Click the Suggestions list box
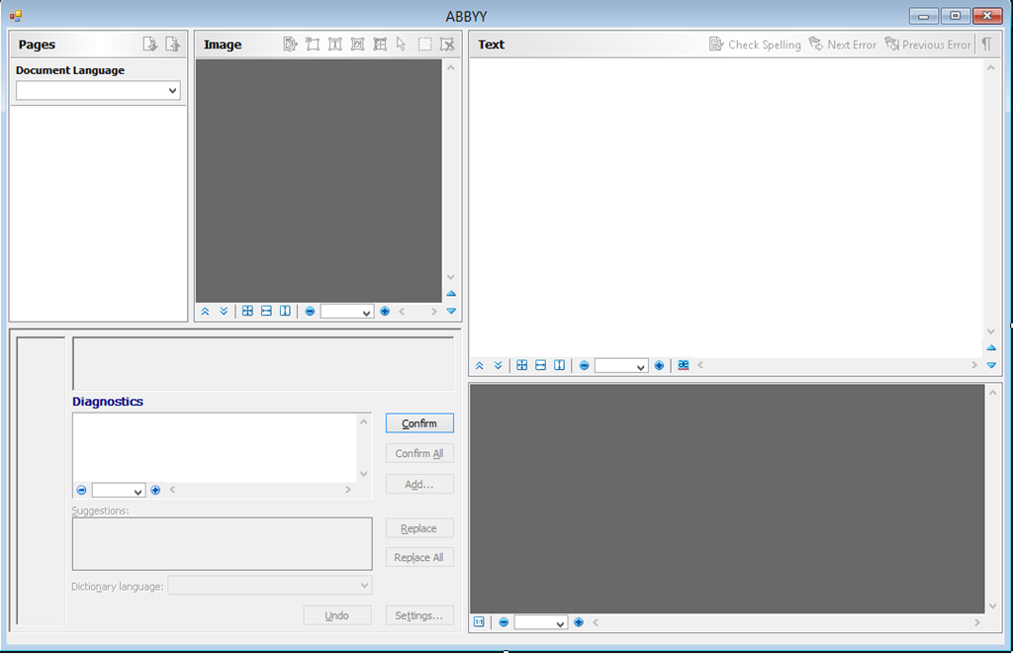Image resolution: width=1013 pixels, height=653 pixels. [x=223, y=544]
